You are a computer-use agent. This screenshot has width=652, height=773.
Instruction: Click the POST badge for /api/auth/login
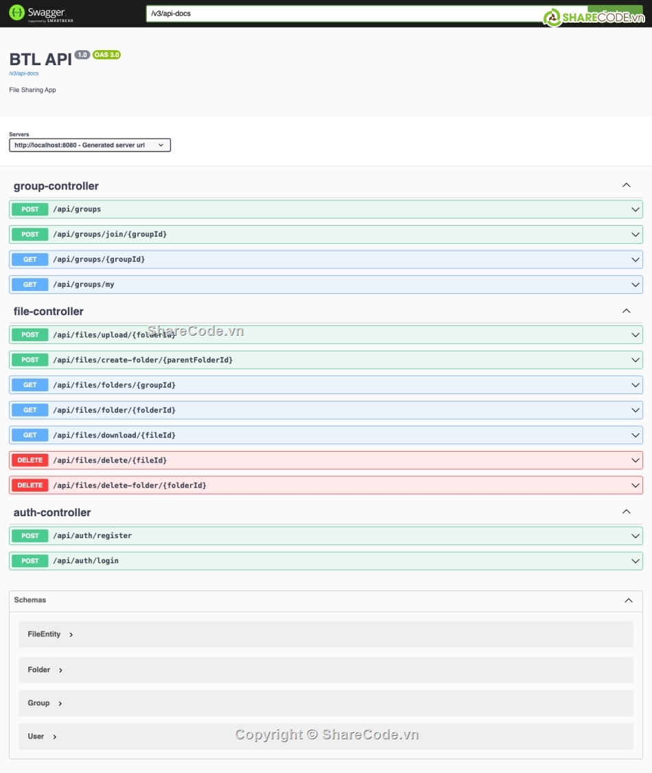click(30, 561)
